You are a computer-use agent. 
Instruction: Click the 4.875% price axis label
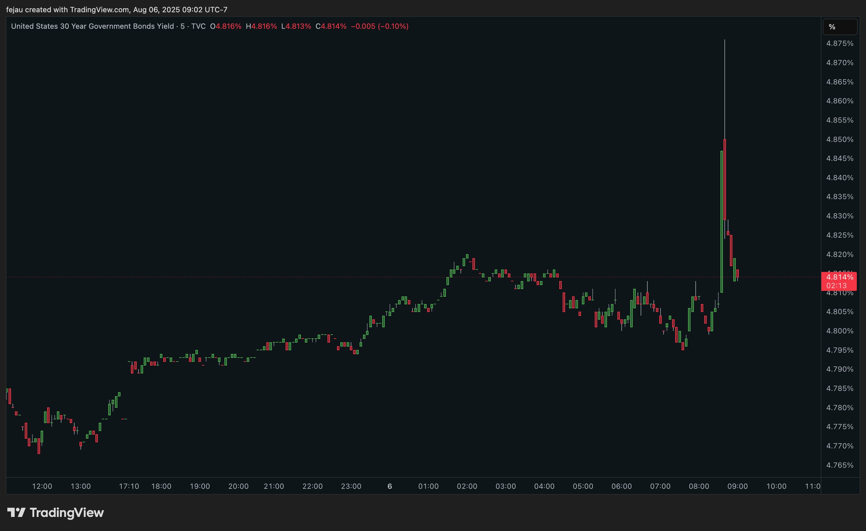coord(840,44)
